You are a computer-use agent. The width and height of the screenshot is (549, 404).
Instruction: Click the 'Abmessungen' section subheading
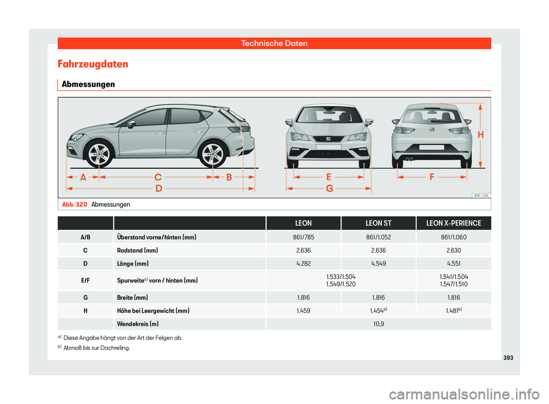pos(88,84)
